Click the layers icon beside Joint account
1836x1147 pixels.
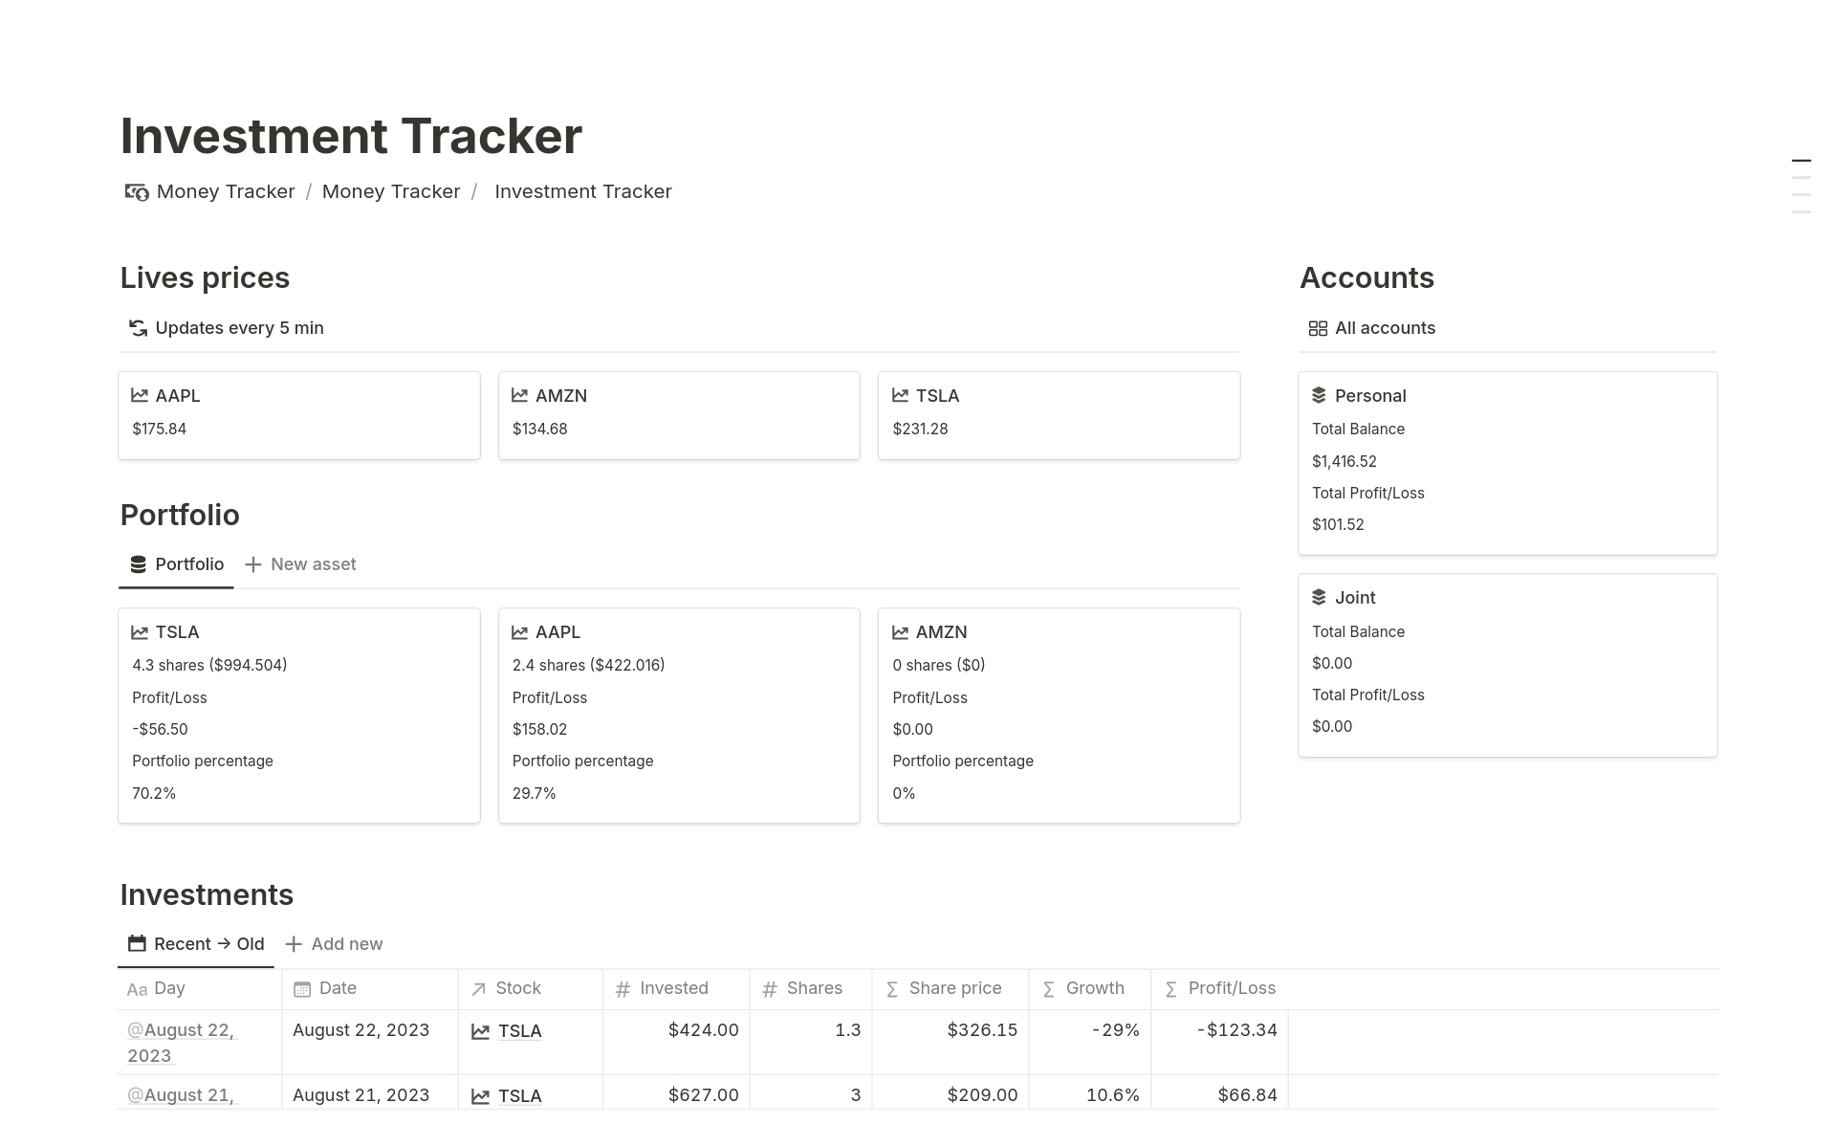[1319, 597]
